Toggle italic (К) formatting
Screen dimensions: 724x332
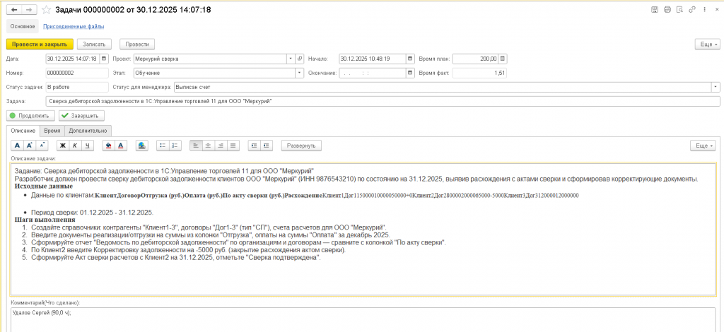(75, 146)
